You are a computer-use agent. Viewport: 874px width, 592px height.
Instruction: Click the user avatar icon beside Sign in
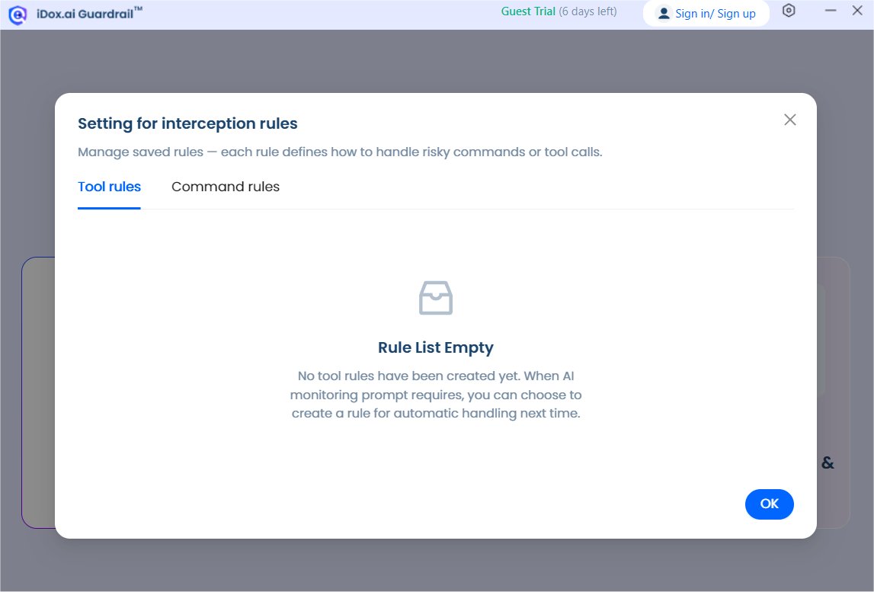pyautogui.click(x=663, y=14)
